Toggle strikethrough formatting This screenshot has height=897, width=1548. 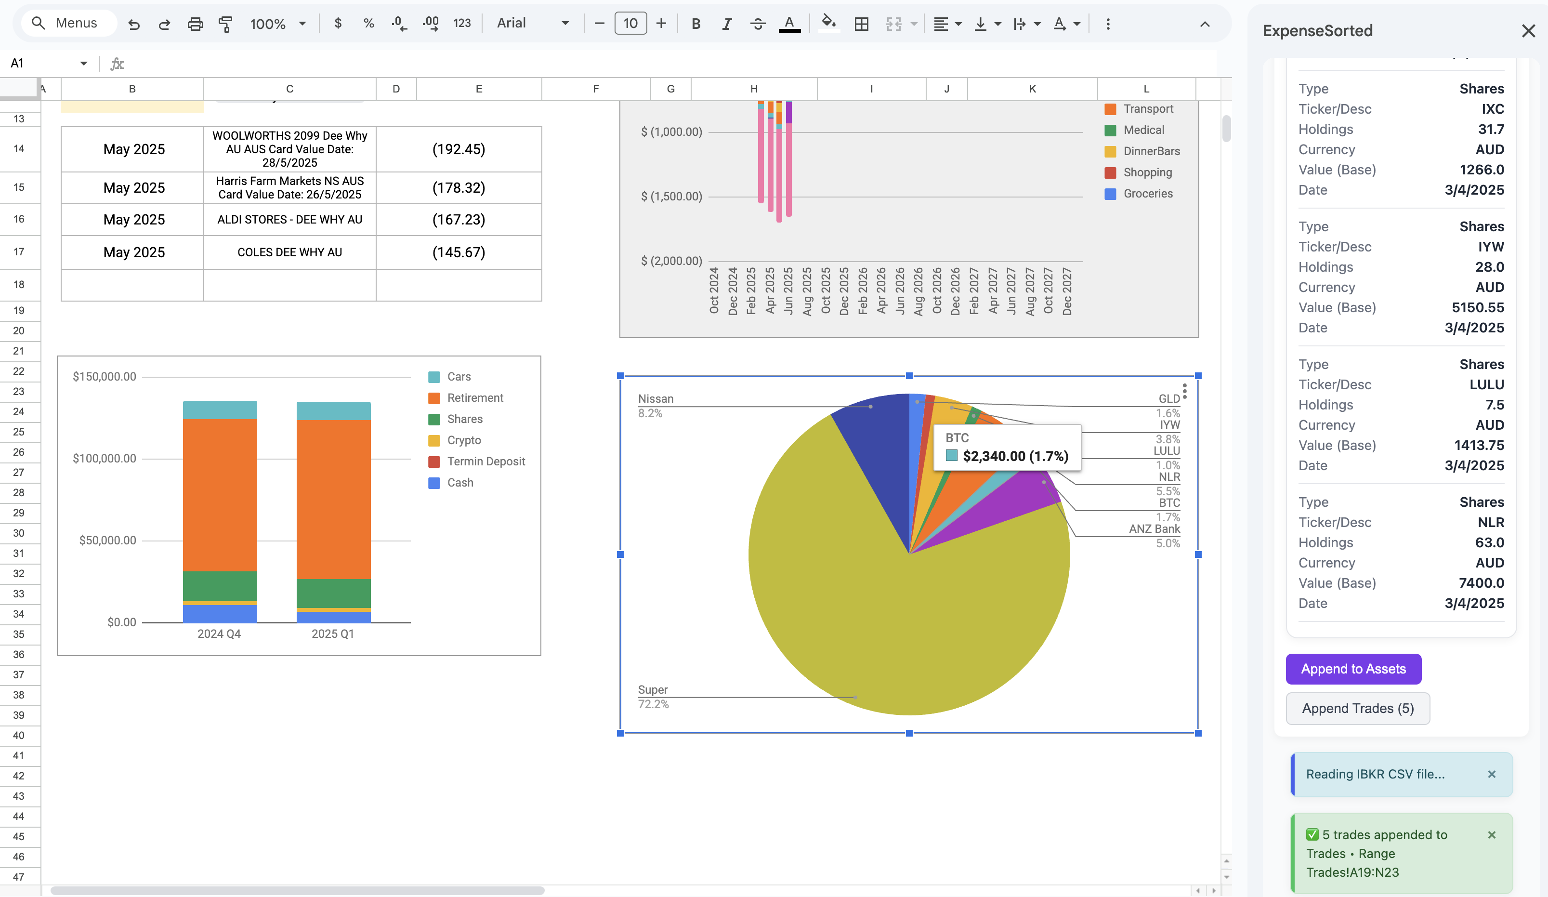point(758,23)
